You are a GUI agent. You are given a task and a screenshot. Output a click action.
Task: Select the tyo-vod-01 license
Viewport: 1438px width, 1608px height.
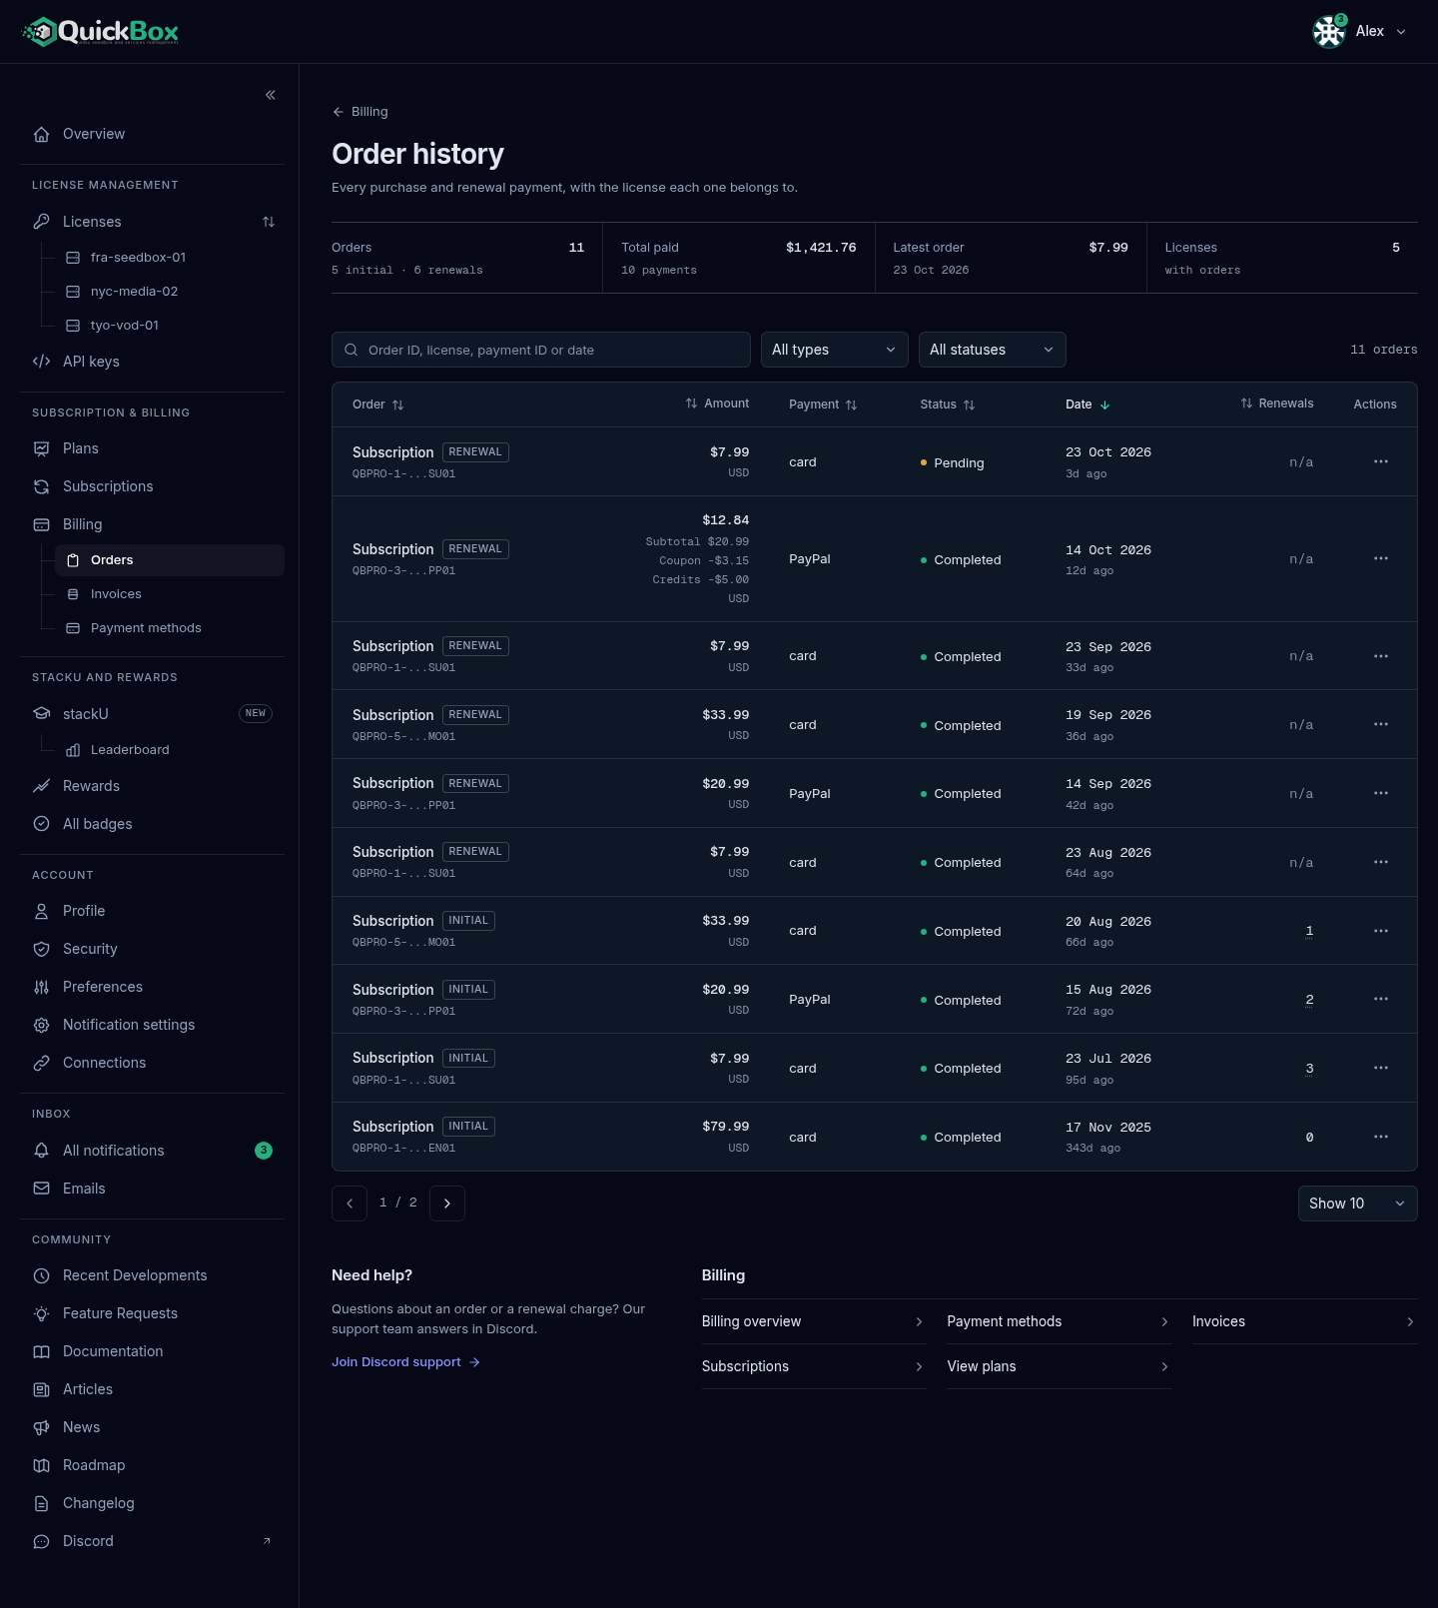170,326
